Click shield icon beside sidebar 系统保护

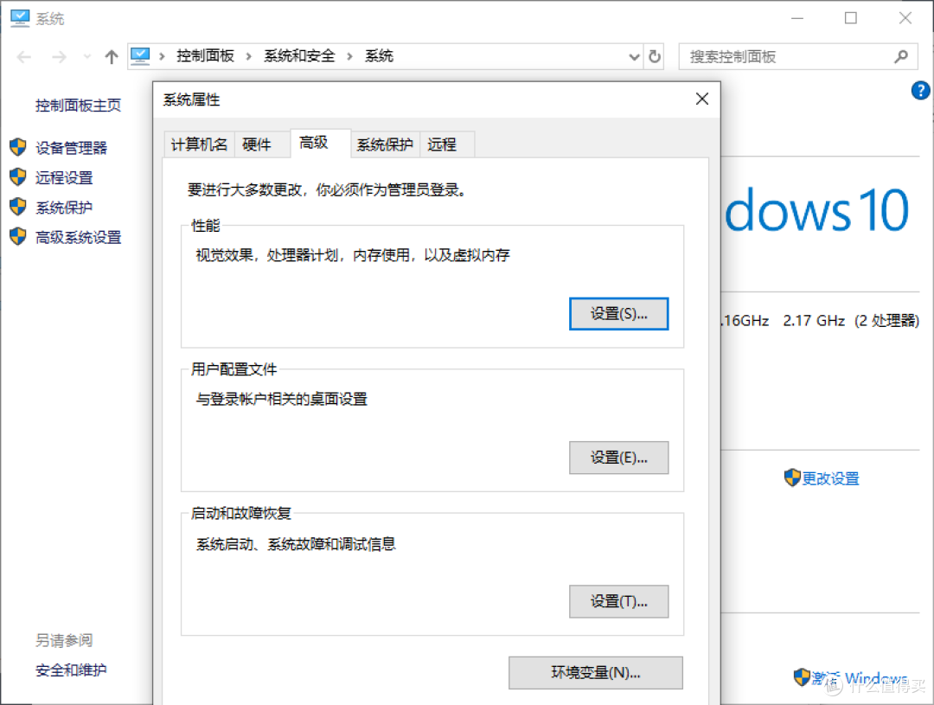coord(18,207)
